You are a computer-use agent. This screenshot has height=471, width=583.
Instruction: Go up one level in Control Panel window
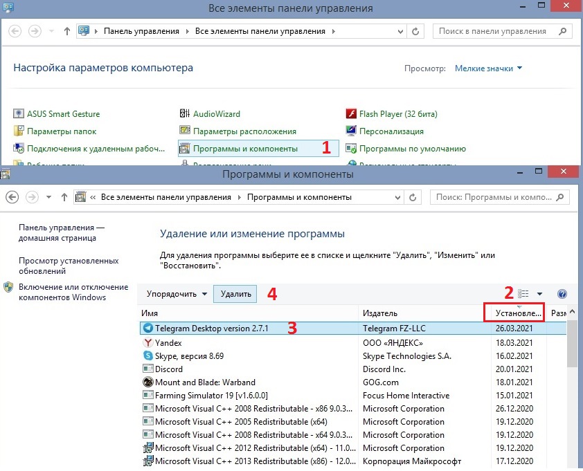(67, 31)
